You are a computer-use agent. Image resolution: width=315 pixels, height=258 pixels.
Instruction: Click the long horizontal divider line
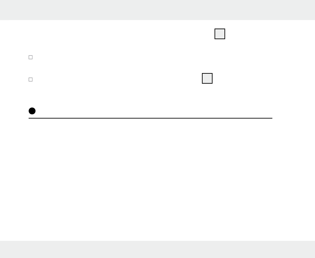[151, 118]
